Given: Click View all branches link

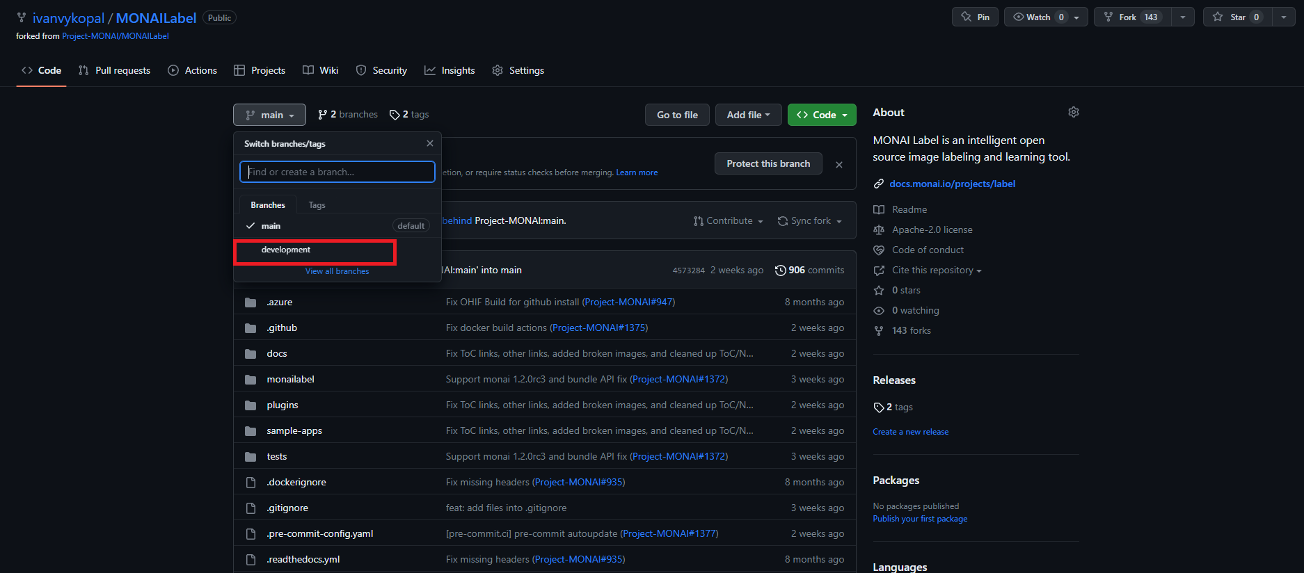Looking at the screenshot, I should click(x=337, y=271).
